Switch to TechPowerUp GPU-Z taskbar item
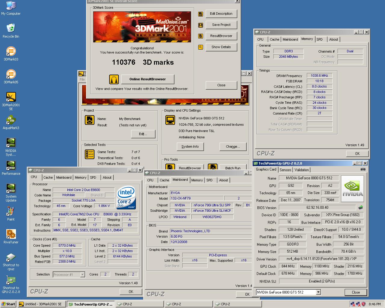385x308 pixels. [x=91, y=304]
